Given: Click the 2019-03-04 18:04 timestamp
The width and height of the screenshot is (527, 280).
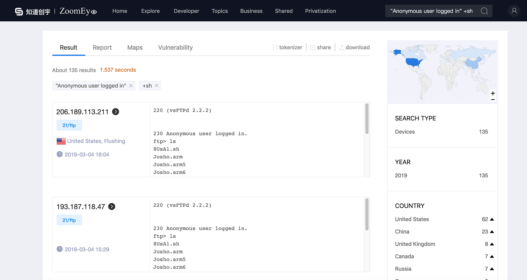Looking at the screenshot, I should tap(87, 155).
